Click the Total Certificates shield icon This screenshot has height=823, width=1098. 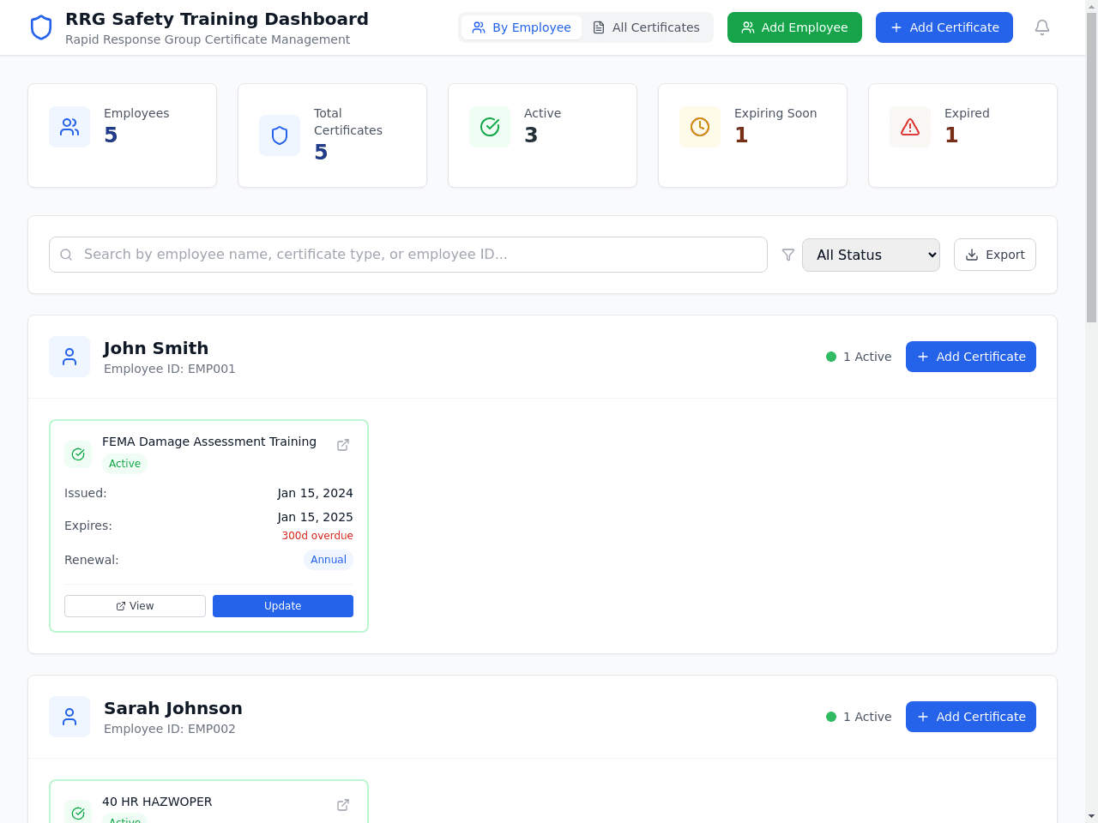[280, 135]
